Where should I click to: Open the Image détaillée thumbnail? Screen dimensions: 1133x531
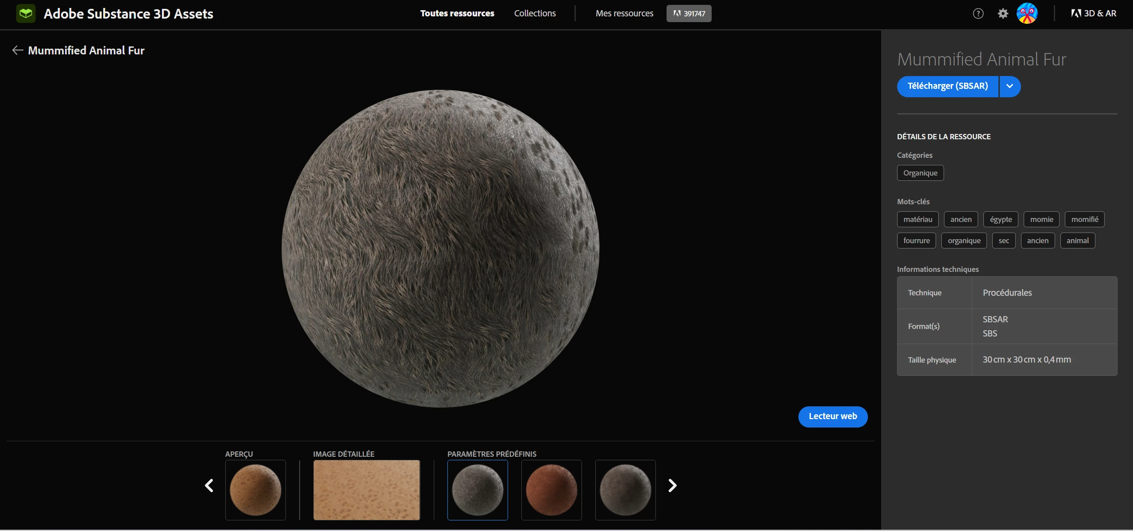366,490
